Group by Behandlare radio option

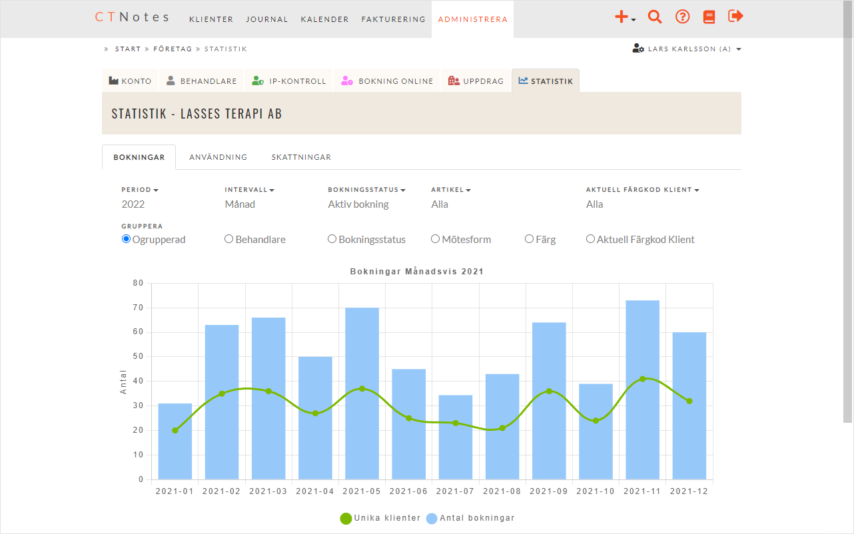tap(228, 239)
